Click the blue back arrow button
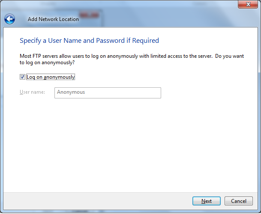Viewport: 261px width, 214px height. click(x=9, y=19)
